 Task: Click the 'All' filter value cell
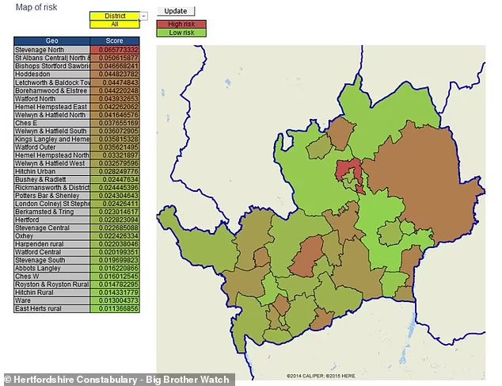click(114, 25)
